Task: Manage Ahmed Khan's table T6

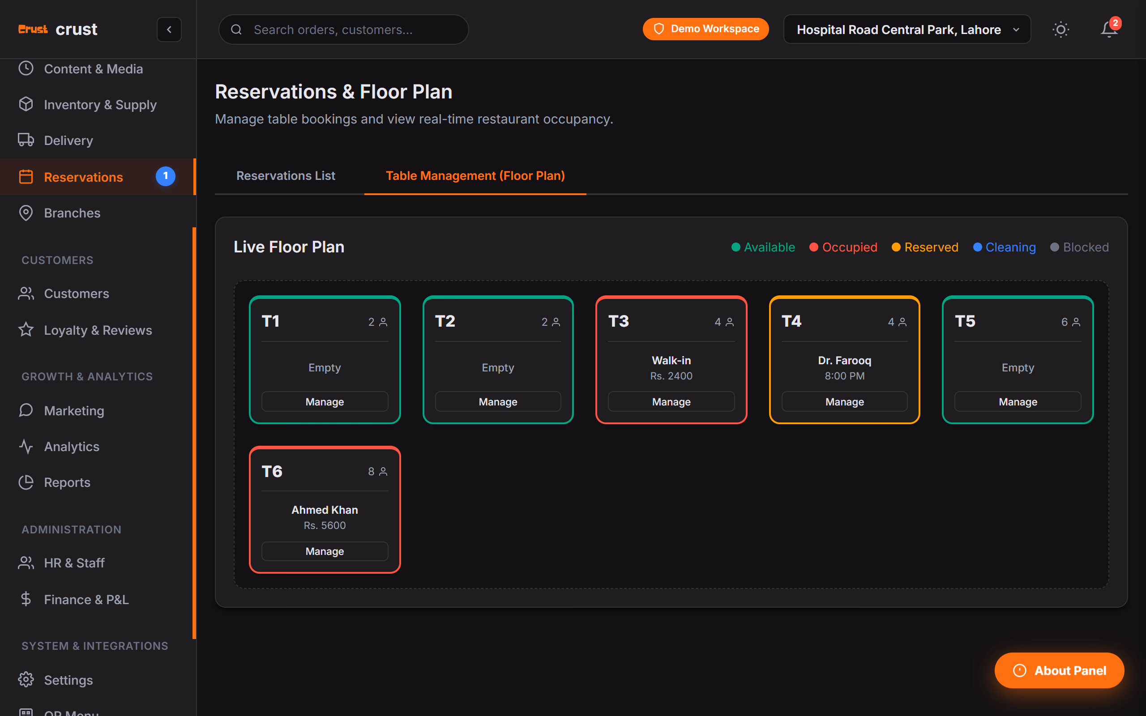Action: point(325,551)
